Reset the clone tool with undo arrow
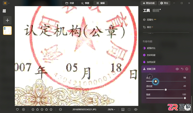The width and height of the screenshot is (193, 113). pyautogui.click(x=182, y=69)
